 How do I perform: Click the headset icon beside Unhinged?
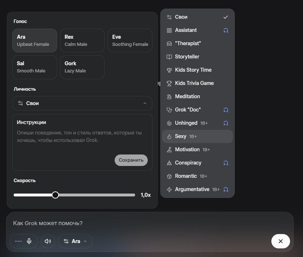point(226,123)
